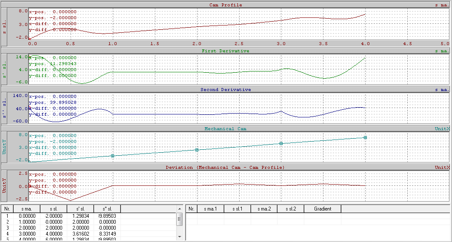Click the 's ma.1' column header
Viewport: 452px width, 242px height.
(210, 209)
